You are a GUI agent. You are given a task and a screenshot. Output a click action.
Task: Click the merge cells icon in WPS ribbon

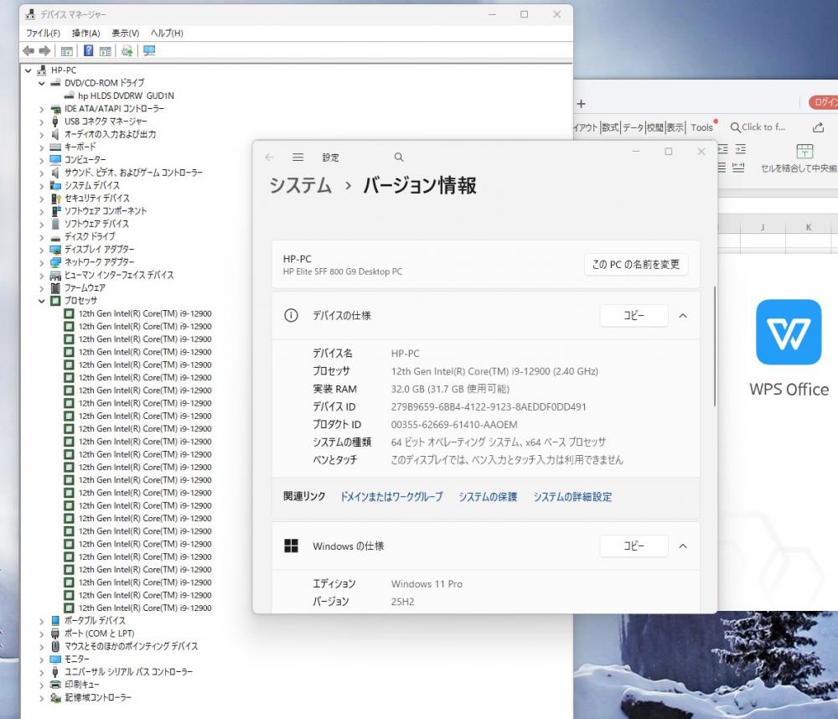coord(804,152)
